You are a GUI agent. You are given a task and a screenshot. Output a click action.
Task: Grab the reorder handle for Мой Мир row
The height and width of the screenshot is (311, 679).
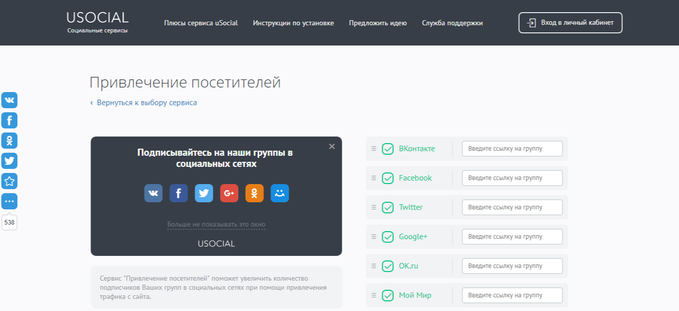click(x=374, y=295)
